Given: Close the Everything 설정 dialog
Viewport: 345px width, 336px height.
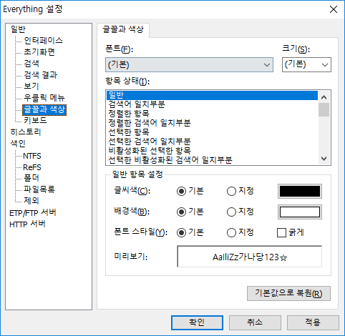Looking at the screenshot, I should [x=334, y=9].
